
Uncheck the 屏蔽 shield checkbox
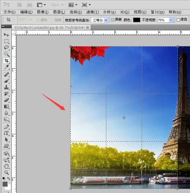(x=113, y=20)
